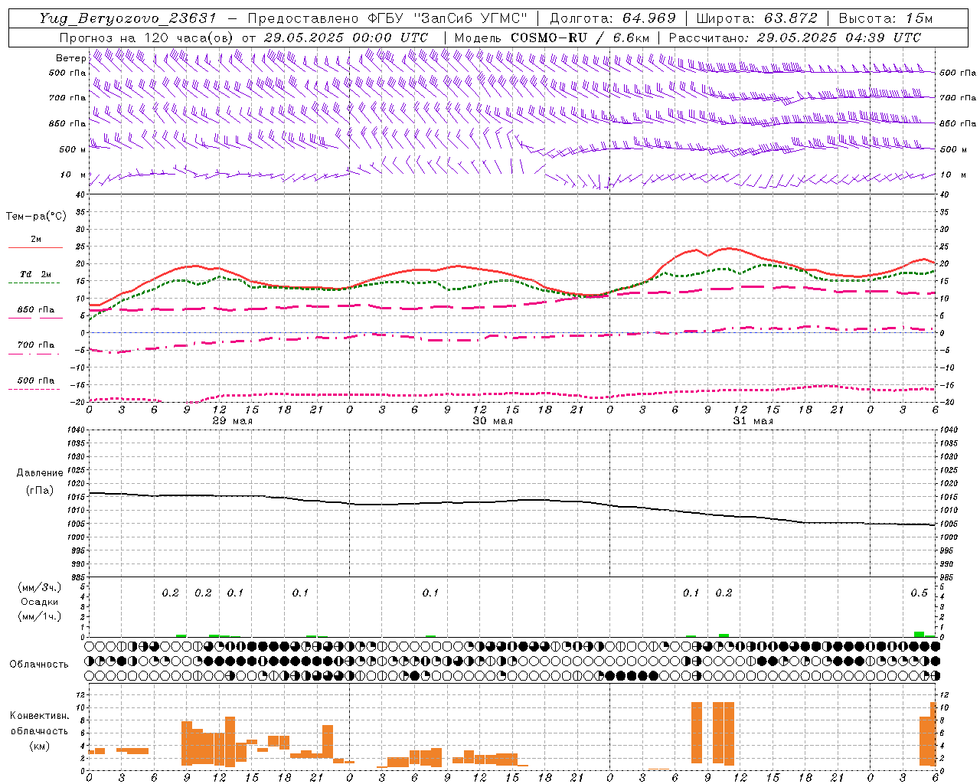
Task: Click the Тем-ра(°C) temperature axis label
Action: click(36, 217)
